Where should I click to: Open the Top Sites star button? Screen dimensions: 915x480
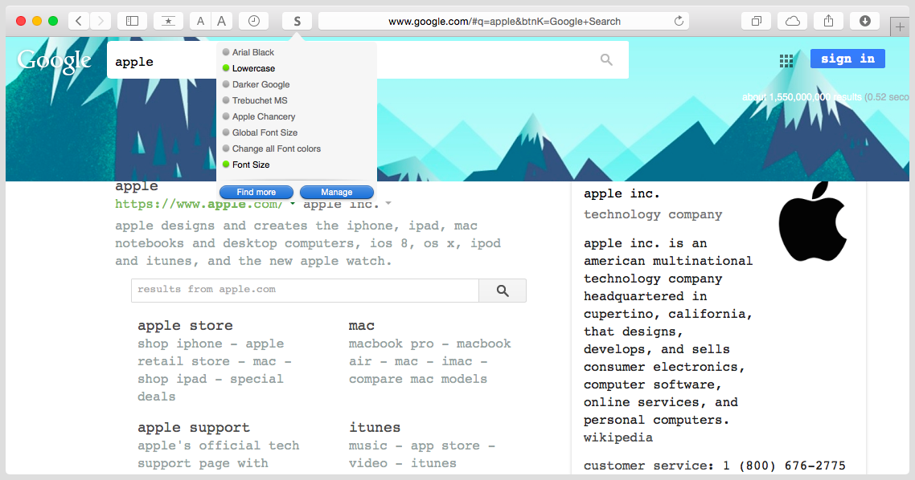(x=168, y=21)
